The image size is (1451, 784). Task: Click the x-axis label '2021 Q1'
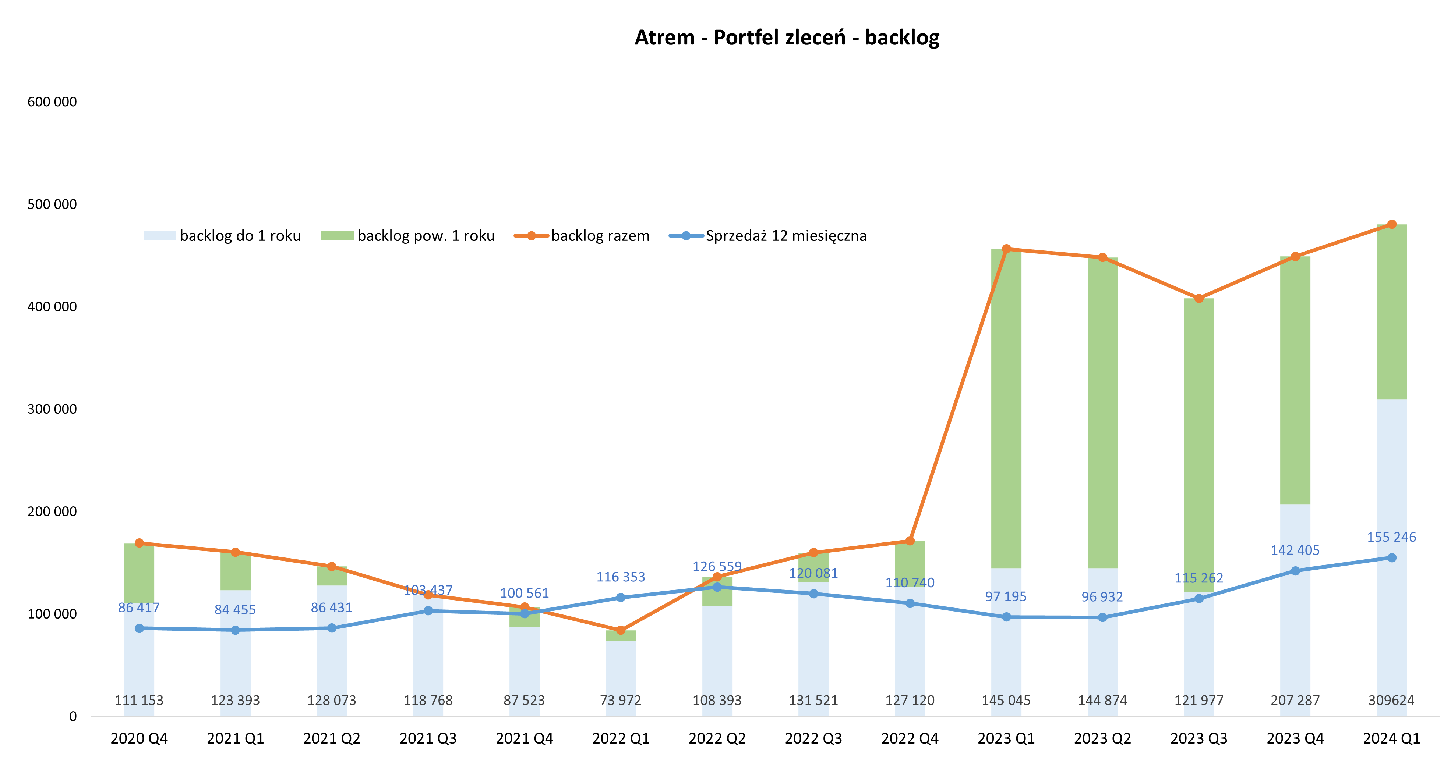[x=236, y=738]
